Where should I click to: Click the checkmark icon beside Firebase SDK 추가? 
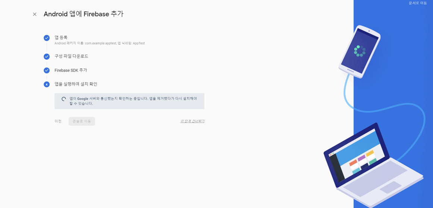(47, 71)
